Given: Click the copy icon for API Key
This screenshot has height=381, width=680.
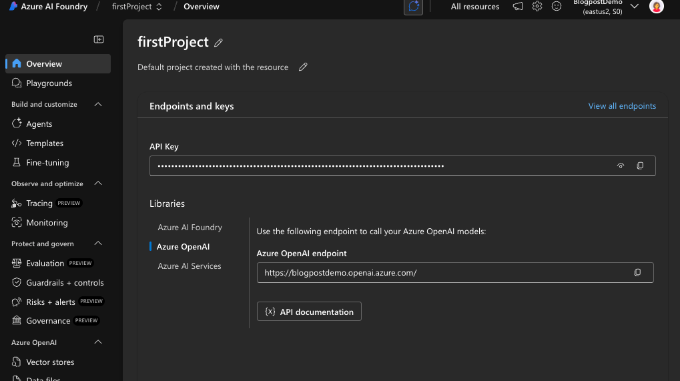Looking at the screenshot, I should pos(640,166).
